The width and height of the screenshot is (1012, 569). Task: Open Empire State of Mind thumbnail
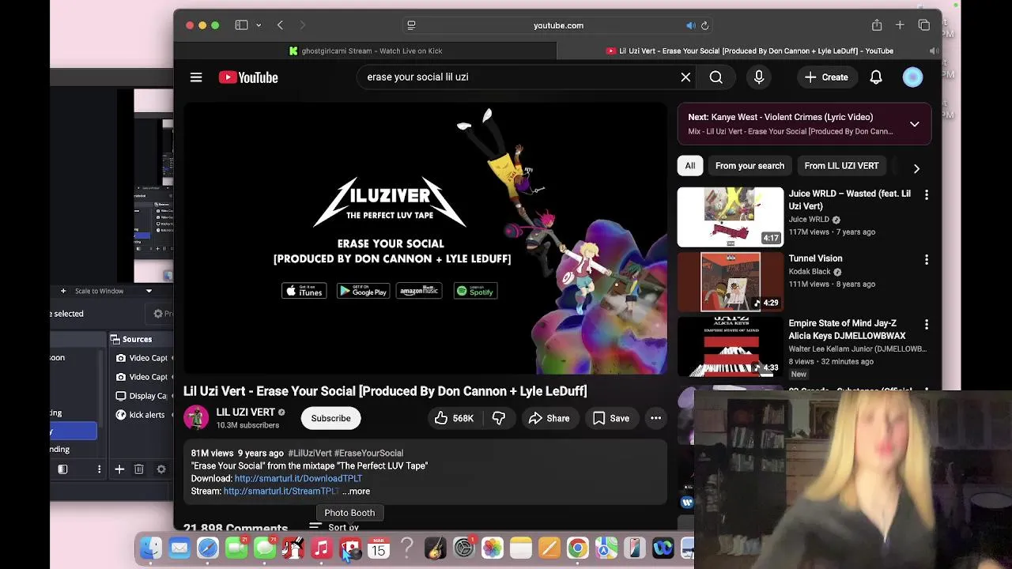(x=731, y=346)
